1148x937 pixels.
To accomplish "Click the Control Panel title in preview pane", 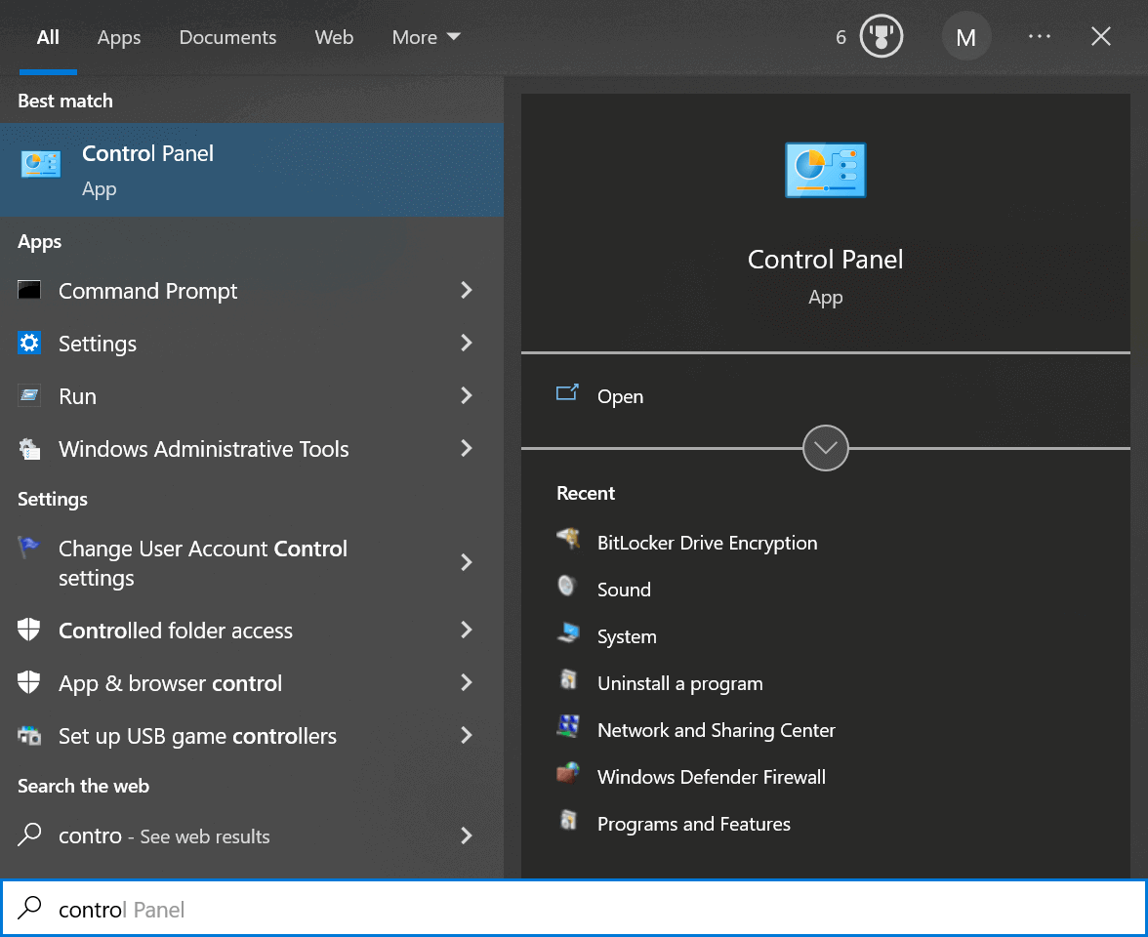I will [x=825, y=260].
